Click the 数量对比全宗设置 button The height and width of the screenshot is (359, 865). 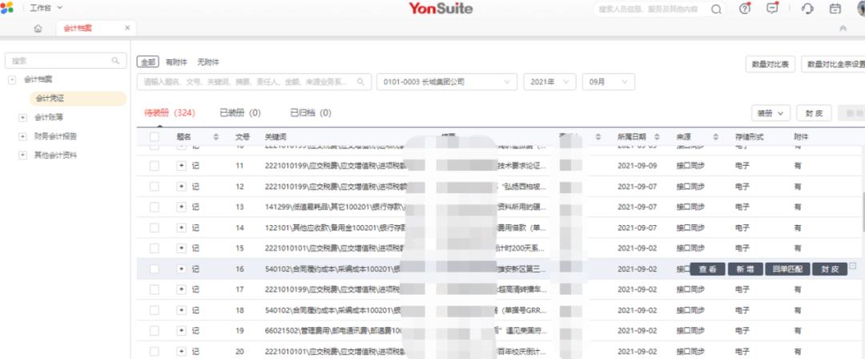[x=834, y=64]
